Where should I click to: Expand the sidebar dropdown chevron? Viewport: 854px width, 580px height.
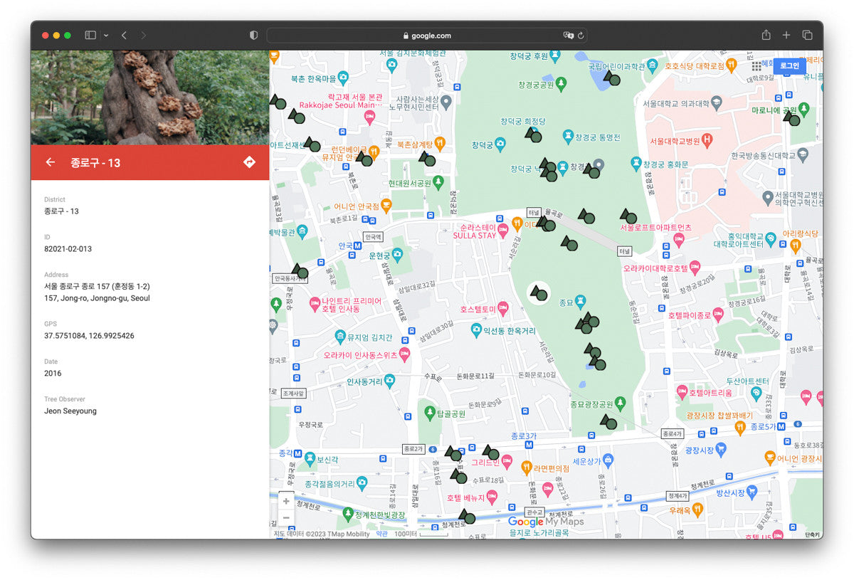coord(106,35)
